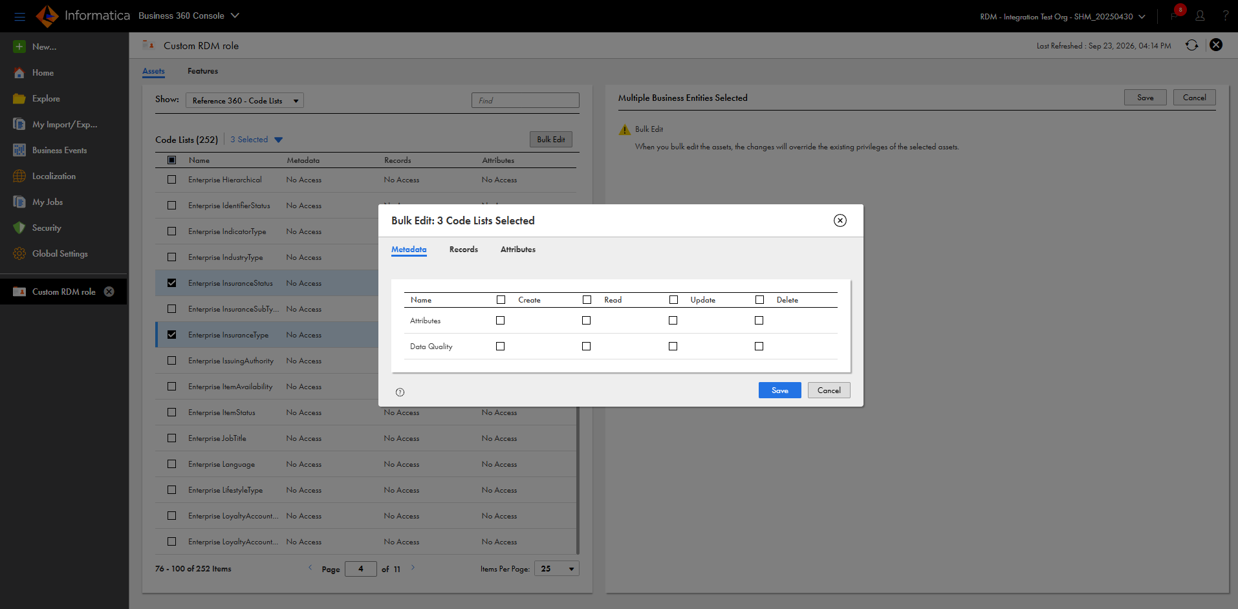1238x609 pixels.
Task: Click Save in Multiple Business Entities panel
Action: point(1145,98)
